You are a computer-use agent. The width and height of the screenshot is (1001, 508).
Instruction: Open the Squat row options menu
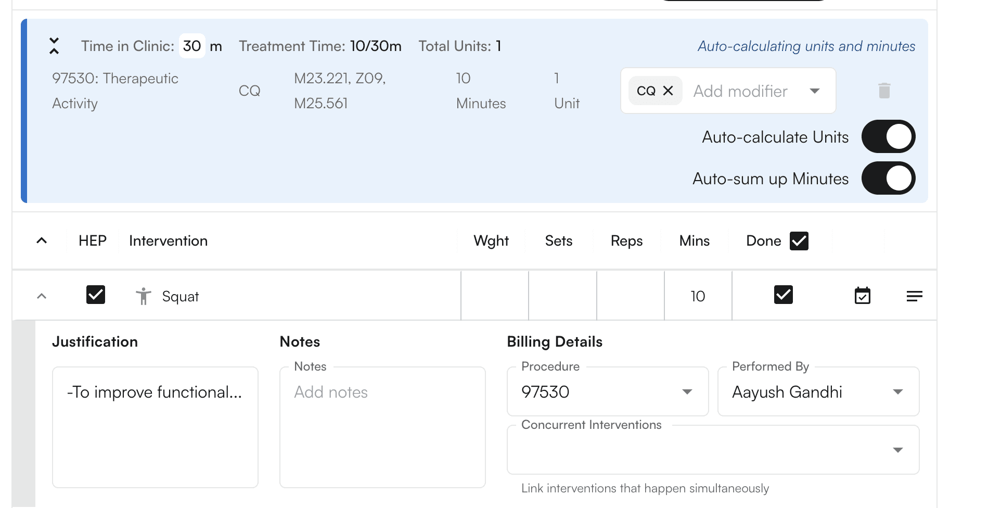pos(914,296)
